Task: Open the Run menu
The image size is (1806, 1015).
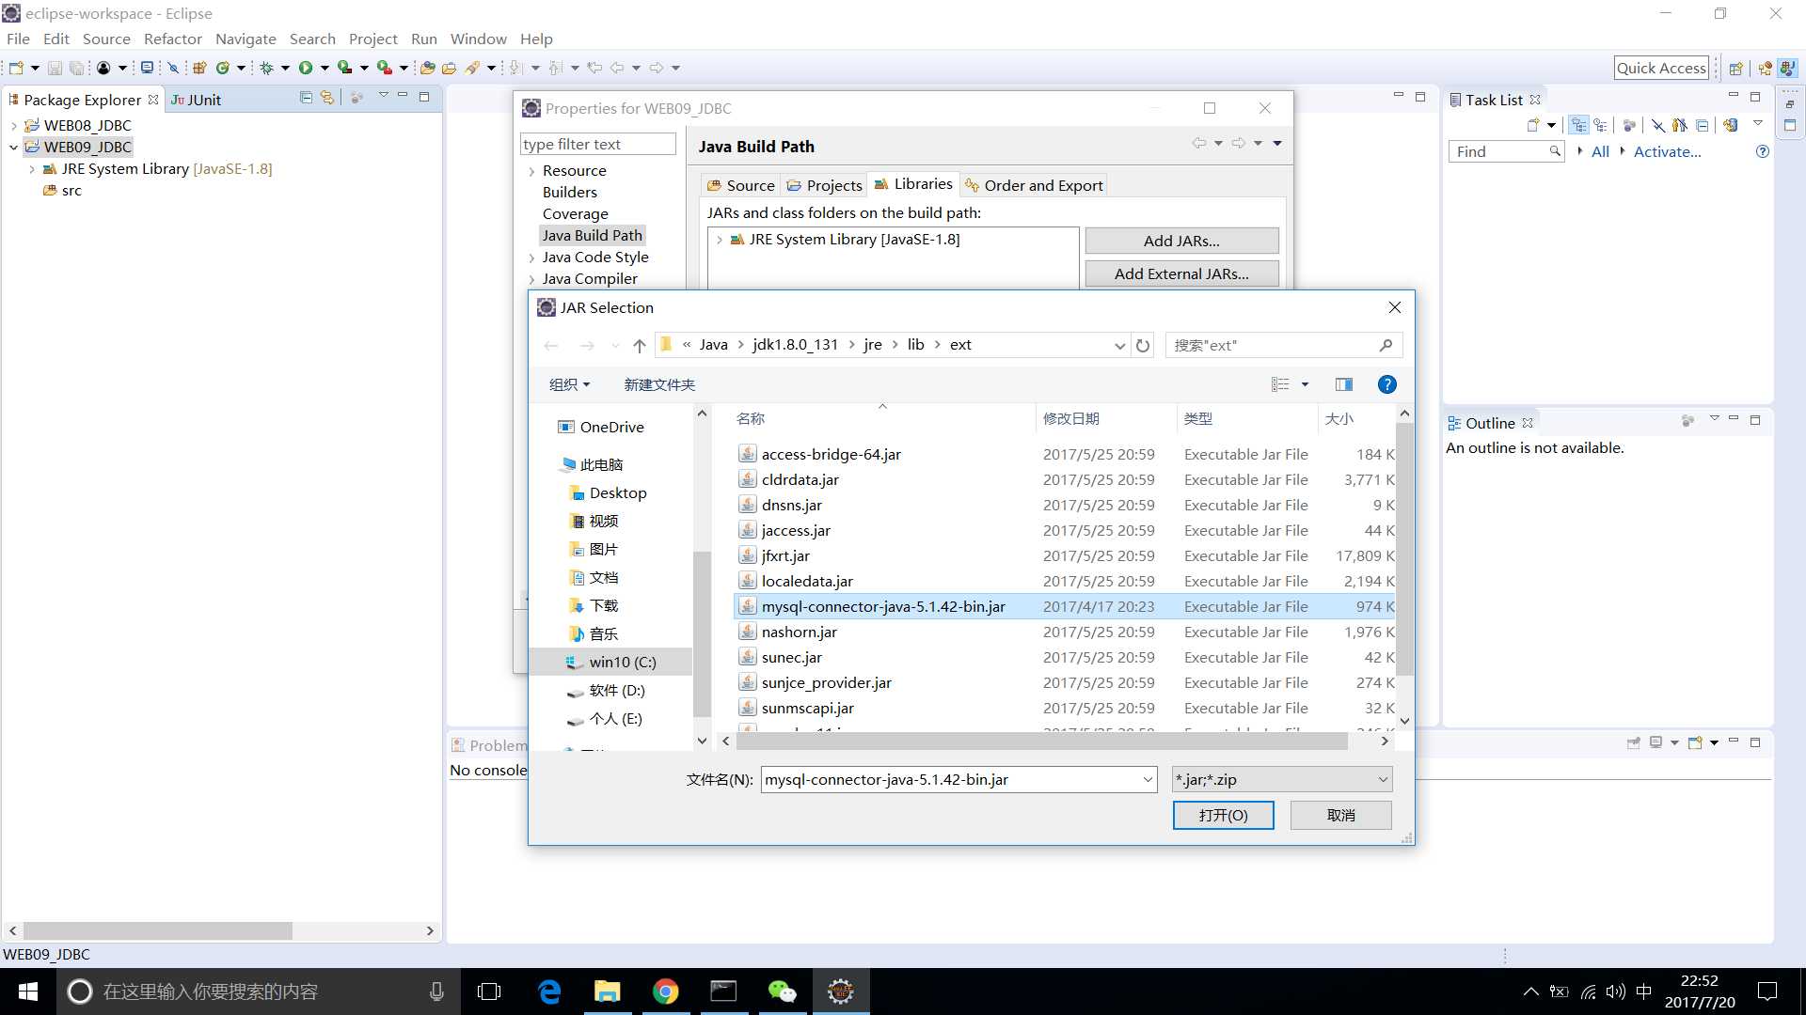Action: coord(424,39)
